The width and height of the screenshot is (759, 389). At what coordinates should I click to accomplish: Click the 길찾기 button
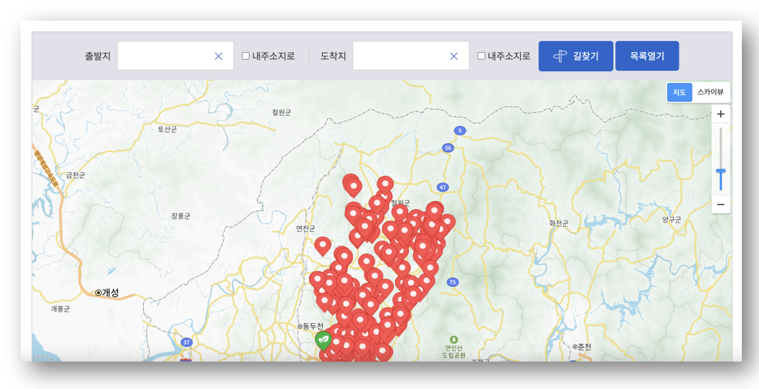tap(575, 56)
